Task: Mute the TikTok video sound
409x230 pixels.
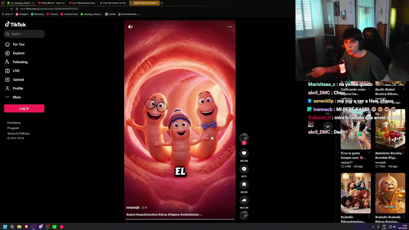Action: [130, 27]
